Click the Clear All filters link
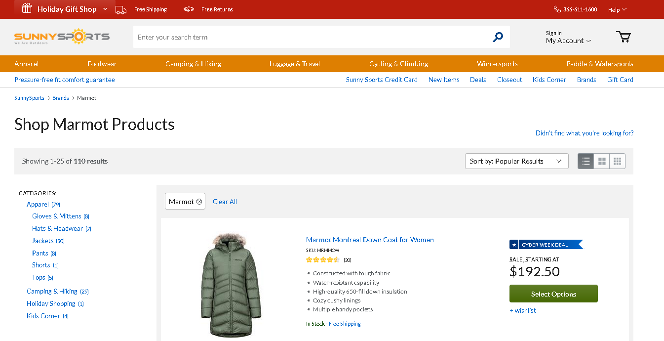Image resolution: width=664 pixels, height=341 pixels. point(225,202)
